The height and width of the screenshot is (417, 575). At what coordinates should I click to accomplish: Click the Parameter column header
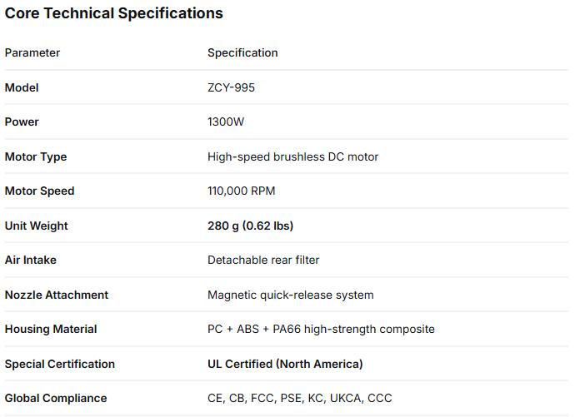[32, 52]
